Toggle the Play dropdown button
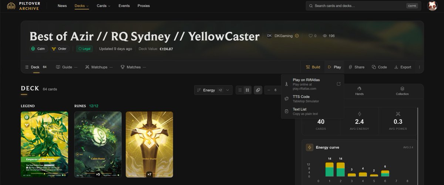This screenshot has height=185, width=444. (x=334, y=67)
